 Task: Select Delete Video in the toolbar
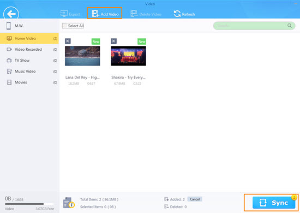coord(146,14)
